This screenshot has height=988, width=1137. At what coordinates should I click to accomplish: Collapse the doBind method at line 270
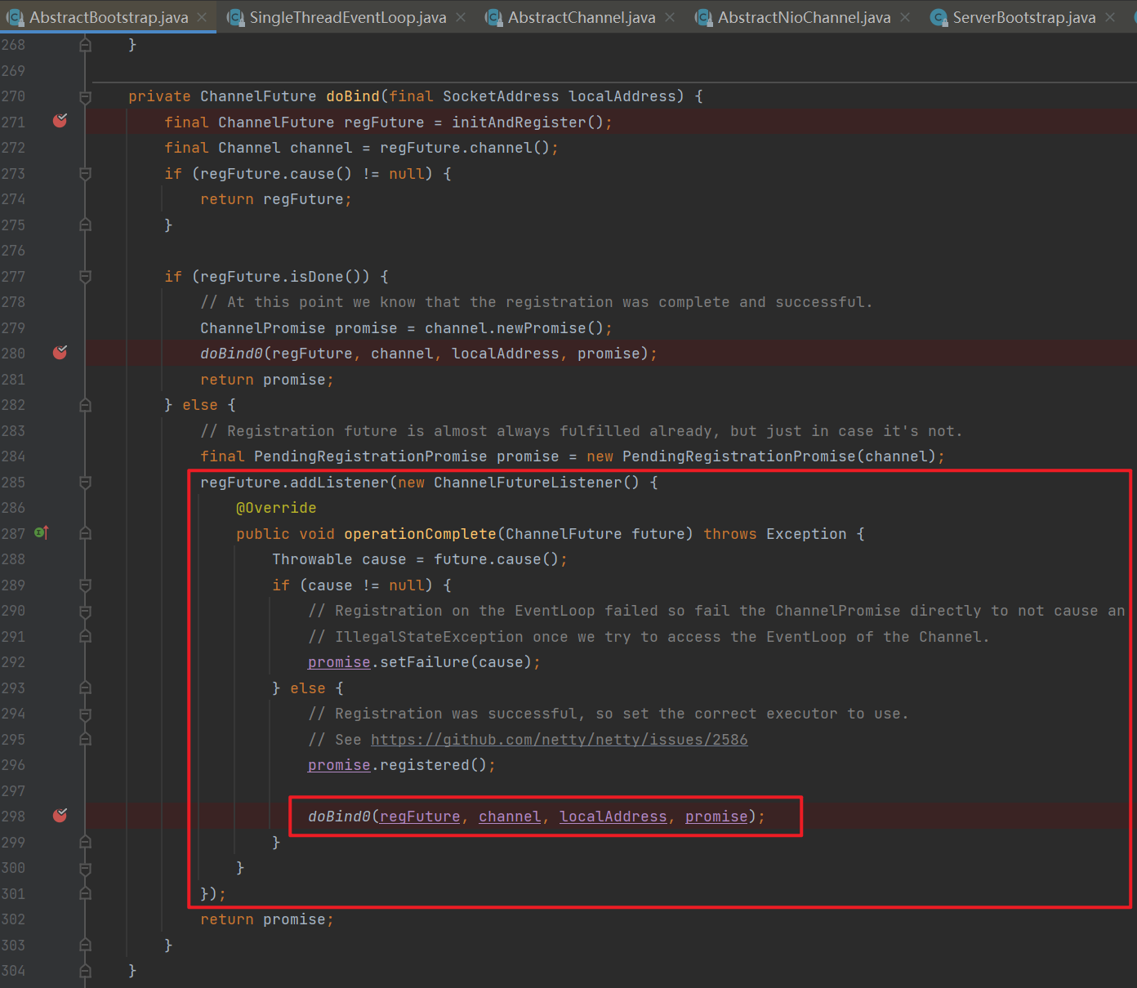(85, 97)
